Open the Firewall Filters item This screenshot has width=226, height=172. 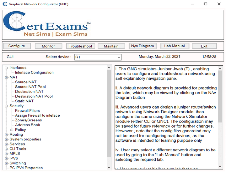coord(27,111)
